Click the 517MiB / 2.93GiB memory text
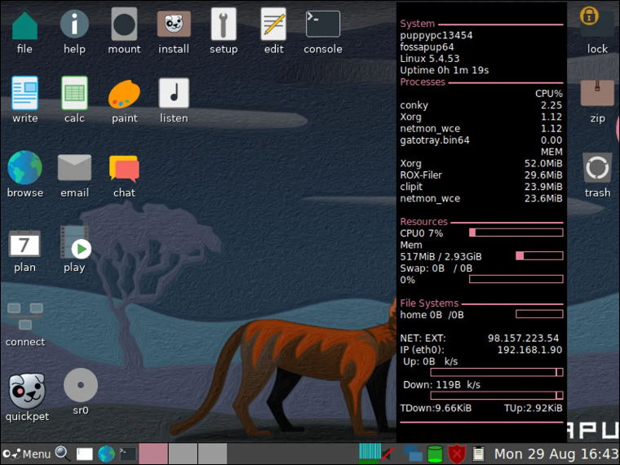The width and height of the screenshot is (620, 465). (441, 257)
